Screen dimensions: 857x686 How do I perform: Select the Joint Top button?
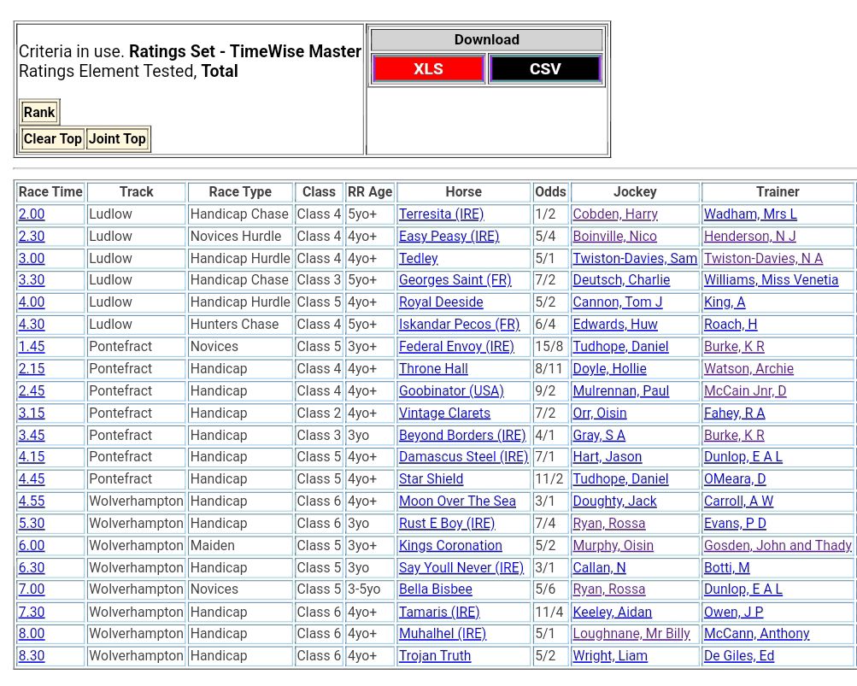[117, 139]
